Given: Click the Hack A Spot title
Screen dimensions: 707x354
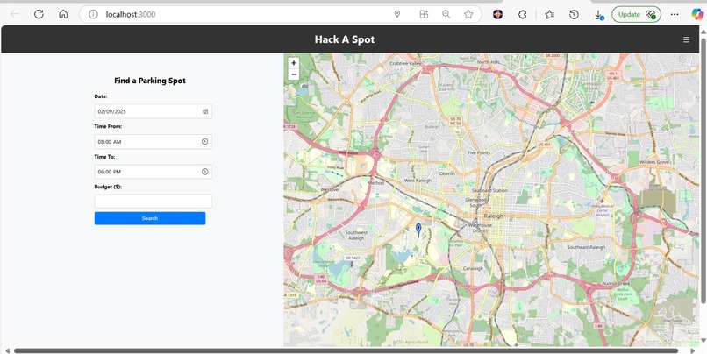Looking at the screenshot, I should tap(345, 39).
